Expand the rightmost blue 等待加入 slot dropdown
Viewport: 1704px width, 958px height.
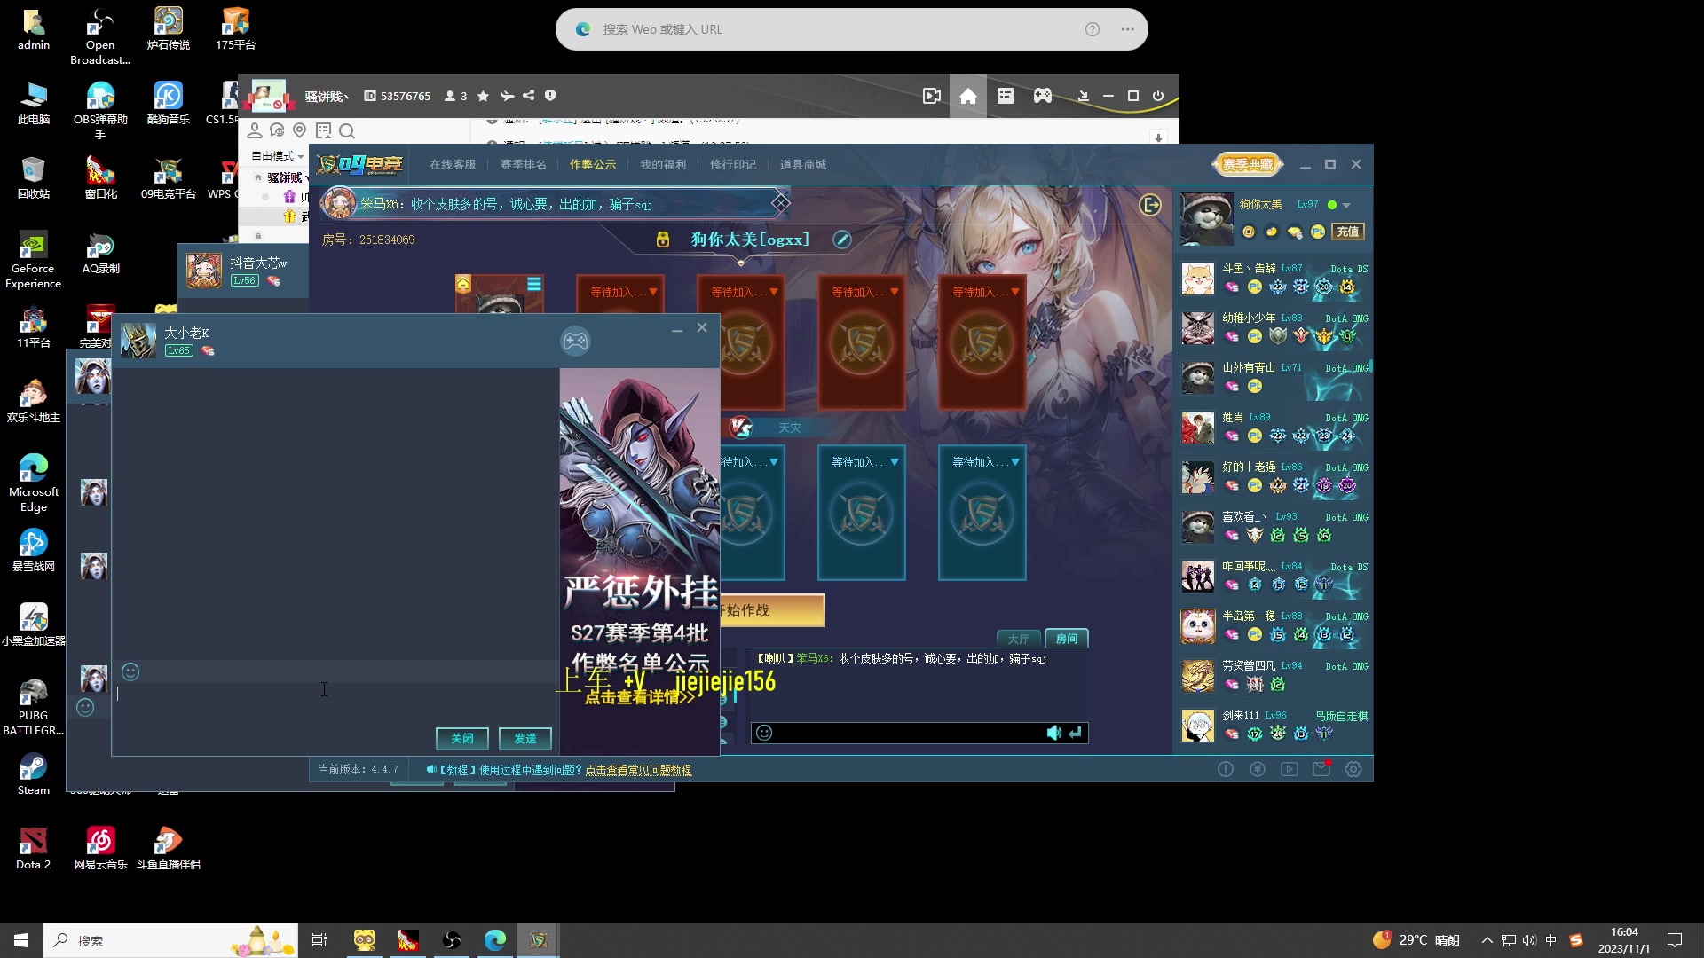(x=1015, y=462)
